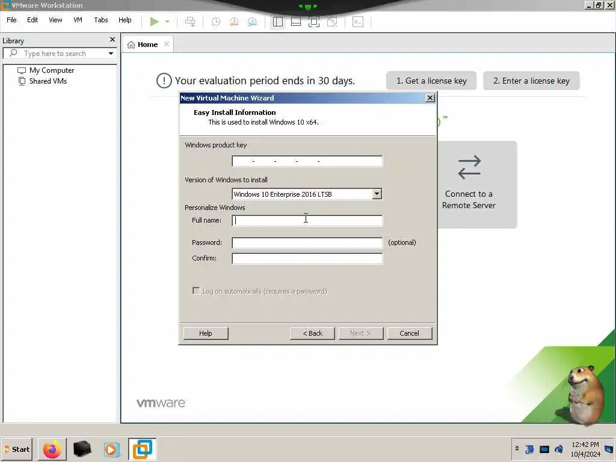The image size is (616, 462).
Task: Click the Home tab house icon
Action: [x=131, y=45]
